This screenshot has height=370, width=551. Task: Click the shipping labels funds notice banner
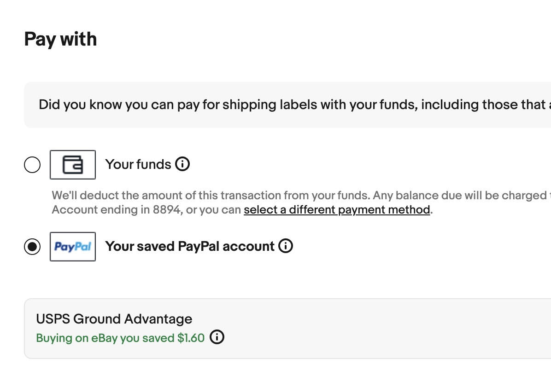point(276,104)
